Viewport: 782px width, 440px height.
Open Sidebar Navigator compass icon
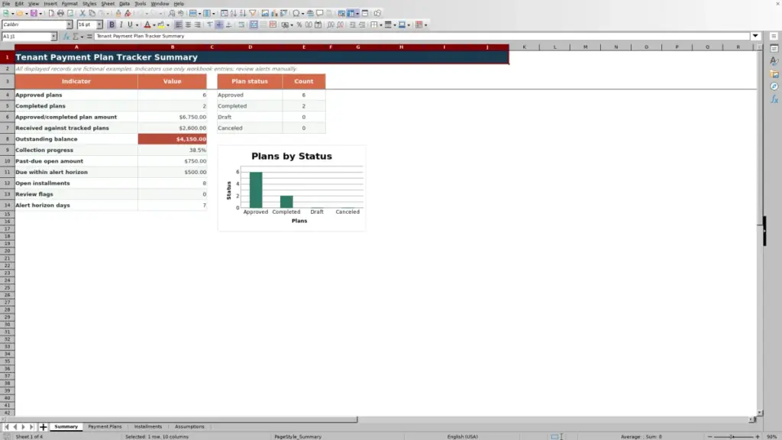[x=774, y=86]
